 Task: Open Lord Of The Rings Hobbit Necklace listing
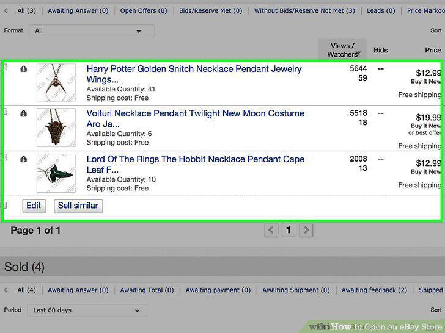coord(195,164)
